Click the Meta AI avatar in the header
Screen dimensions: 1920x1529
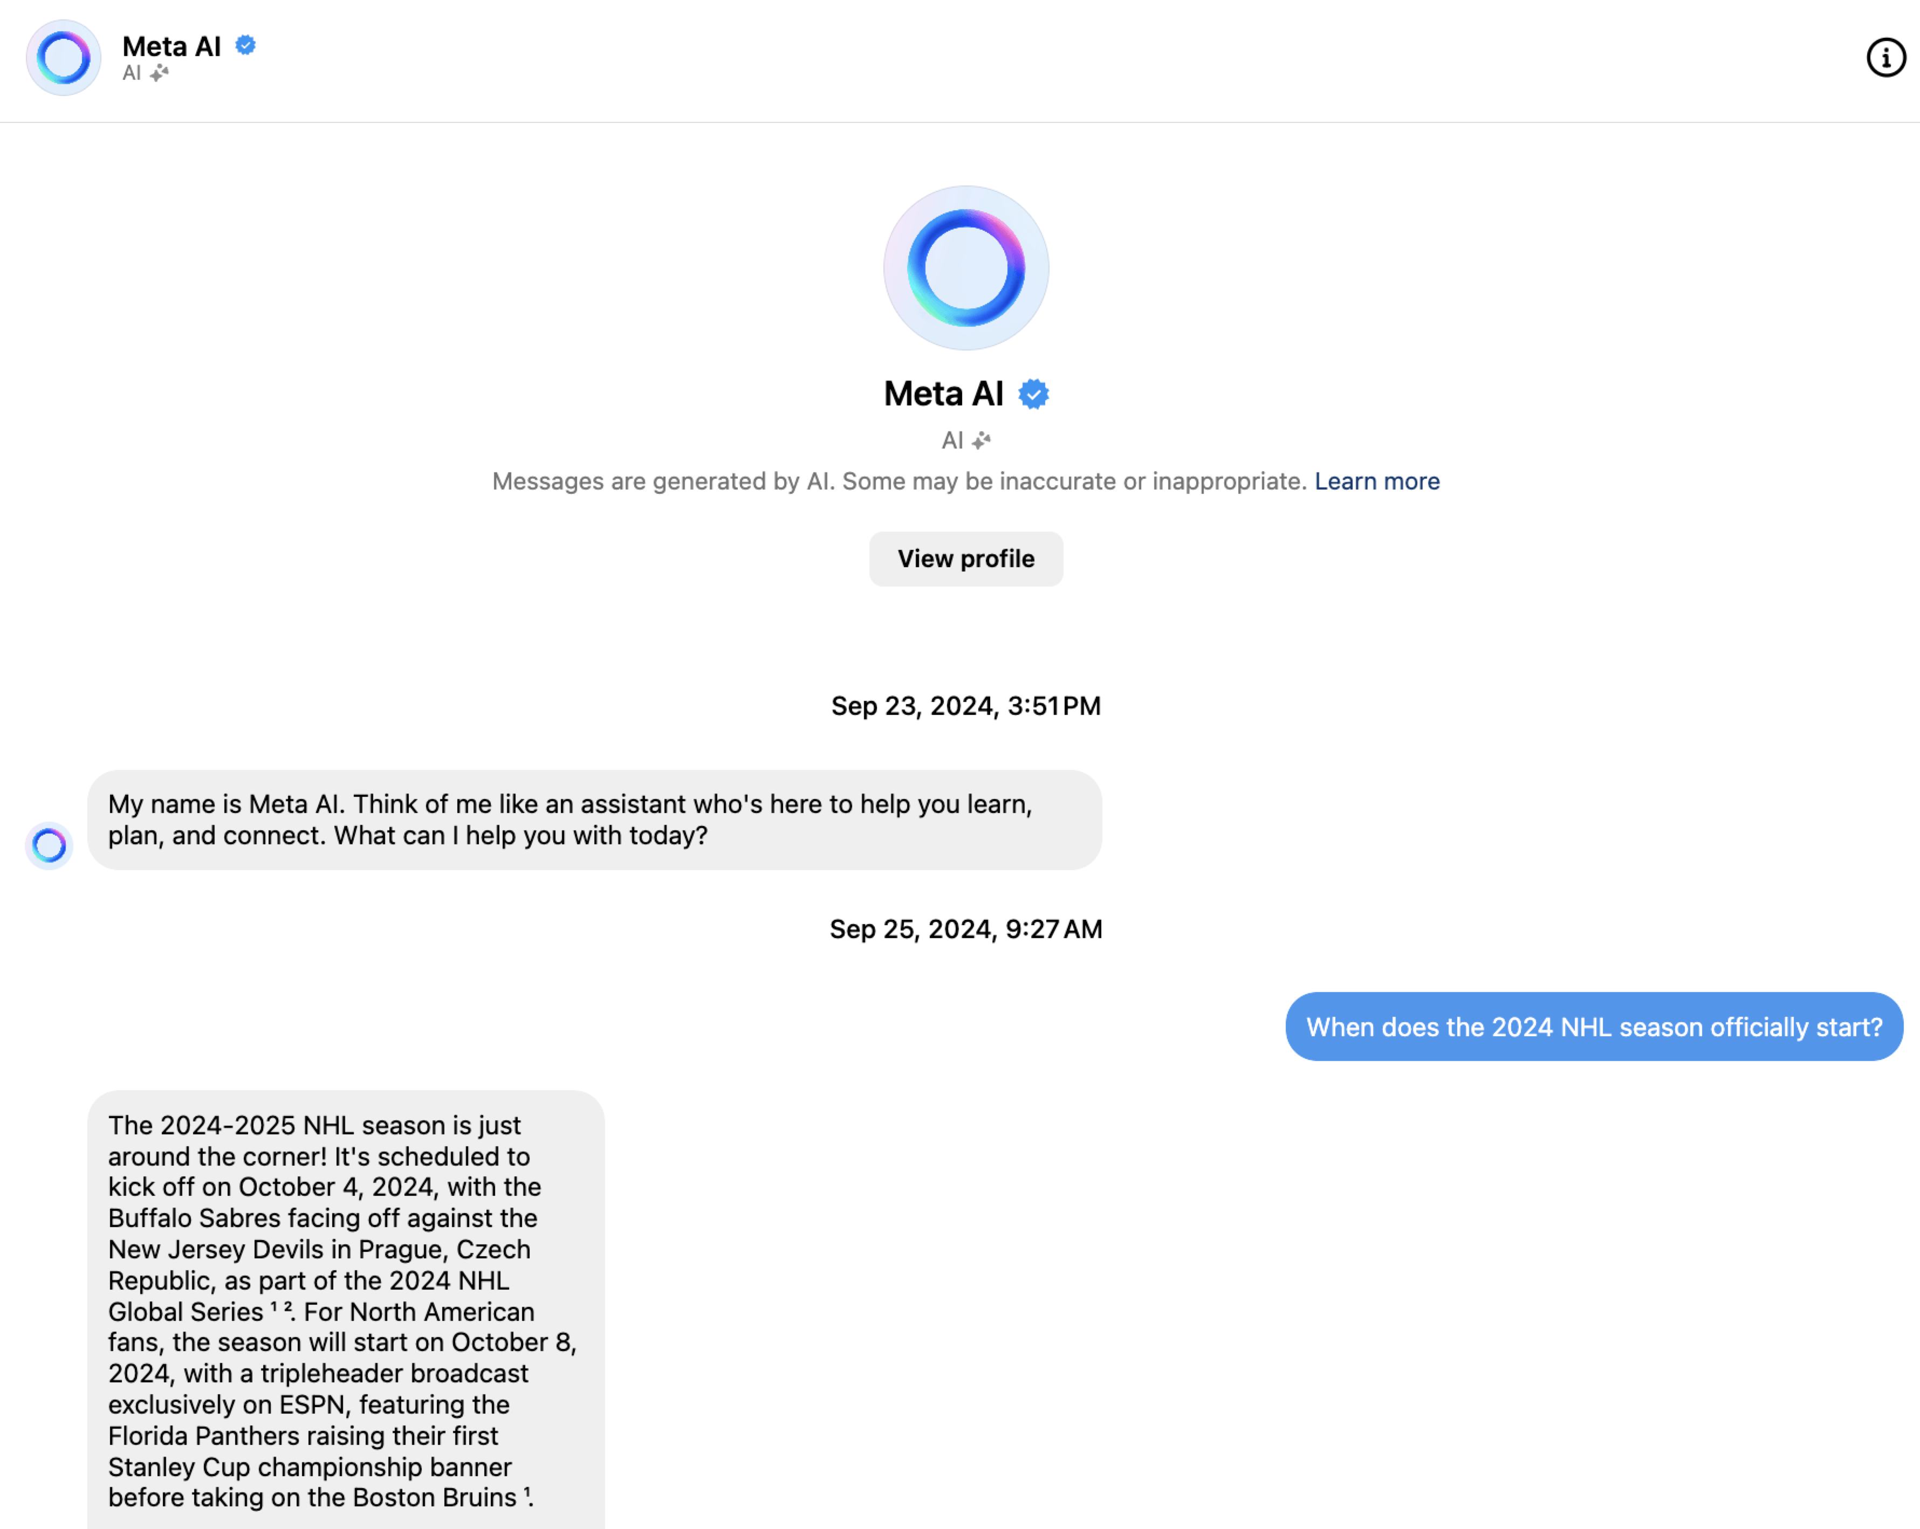[x=63, y=58]
